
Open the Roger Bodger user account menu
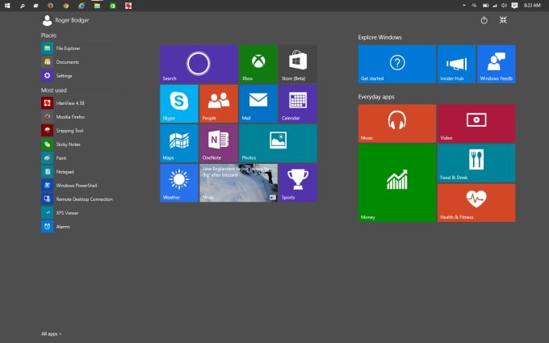pos(65,20)
